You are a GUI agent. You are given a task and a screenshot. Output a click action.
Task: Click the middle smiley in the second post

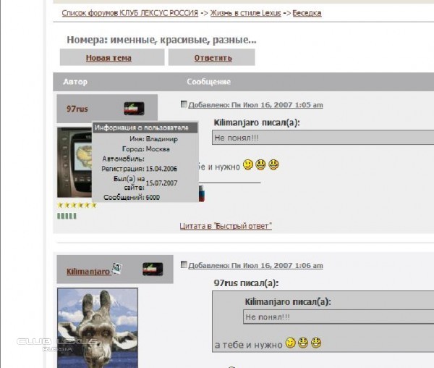pos(303,343)
